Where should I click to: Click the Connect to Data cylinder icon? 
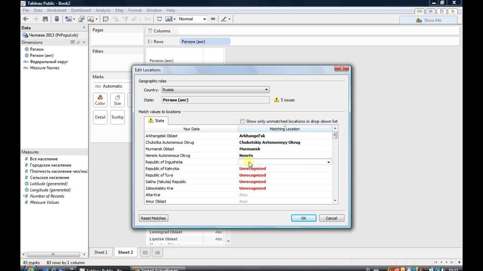click(x=57, y=19)
